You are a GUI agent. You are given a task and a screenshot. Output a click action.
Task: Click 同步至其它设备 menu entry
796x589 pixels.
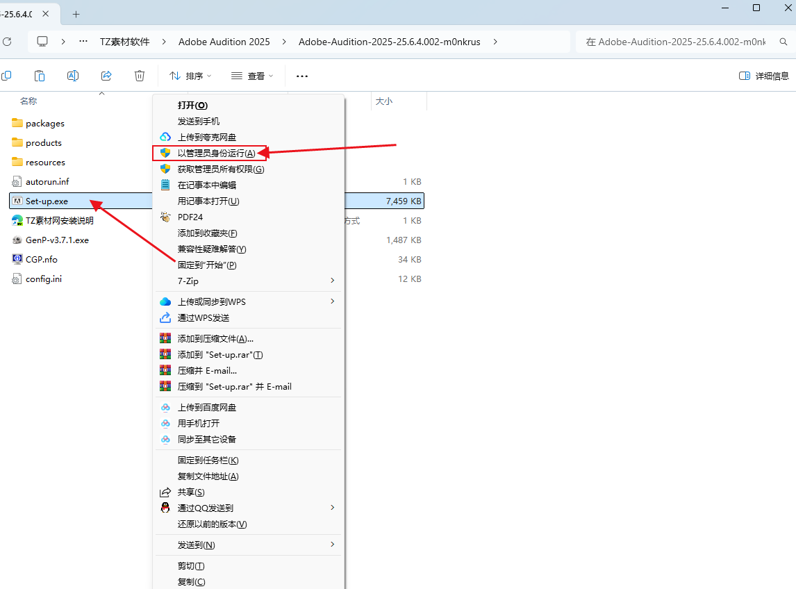pyautogui.click(x=249, y=439)
